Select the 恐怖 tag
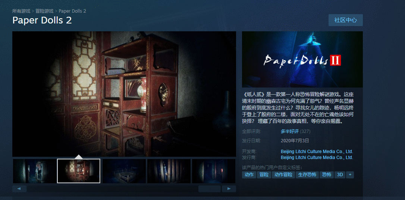Image resolution: width=405 pixels, height=200 pixels. pos(327,175)
